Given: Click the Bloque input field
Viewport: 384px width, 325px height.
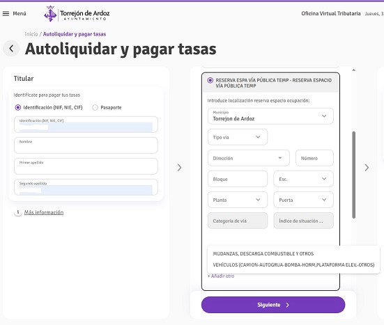Looking at the screenshot, I should [x=238, y=179].
